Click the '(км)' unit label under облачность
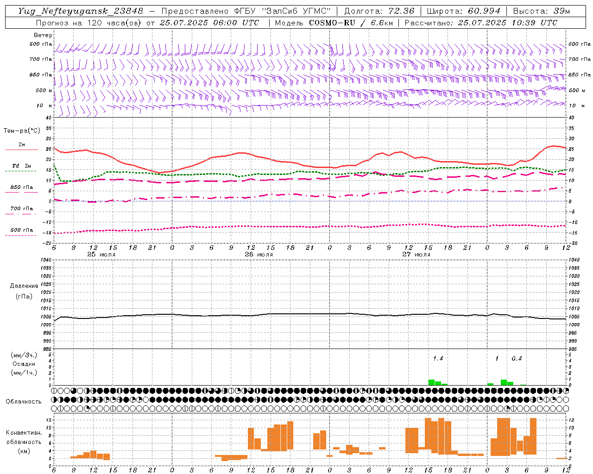Image resolution: width=593 pixels, height=474 pixels. [x=24, y=450]
